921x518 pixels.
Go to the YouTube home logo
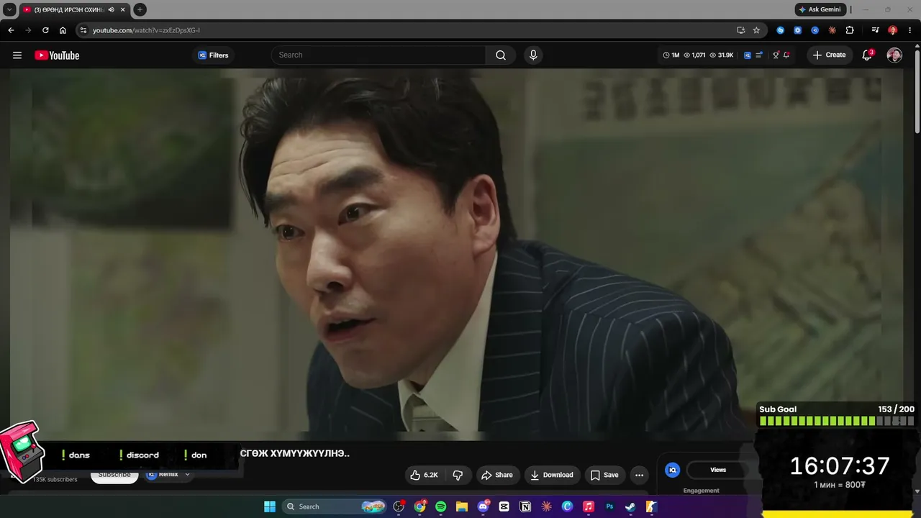coord(57,55)
